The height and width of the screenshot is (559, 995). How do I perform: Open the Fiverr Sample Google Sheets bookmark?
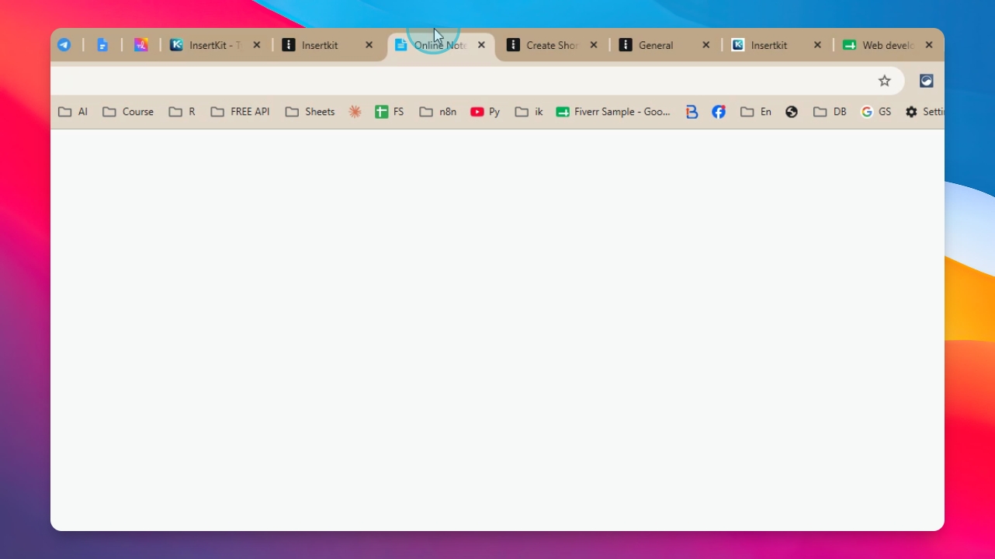(613, 112)
